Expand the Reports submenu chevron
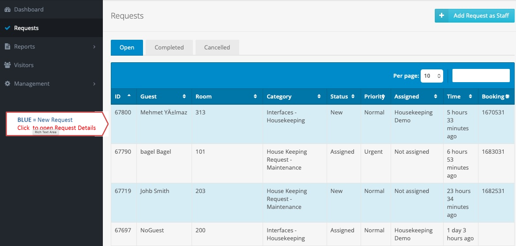 (x=94, y=47)
